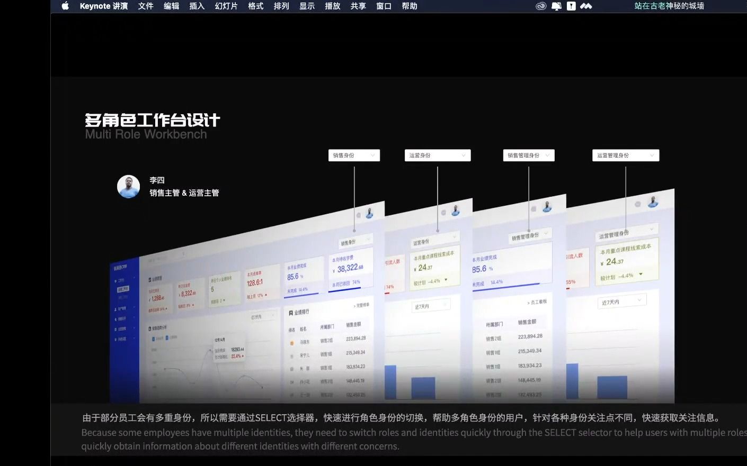This screenshot has width=747, height=466.
Task: Toggle the 业绩概览 section checkbox icon
Action: click(150, 279)
